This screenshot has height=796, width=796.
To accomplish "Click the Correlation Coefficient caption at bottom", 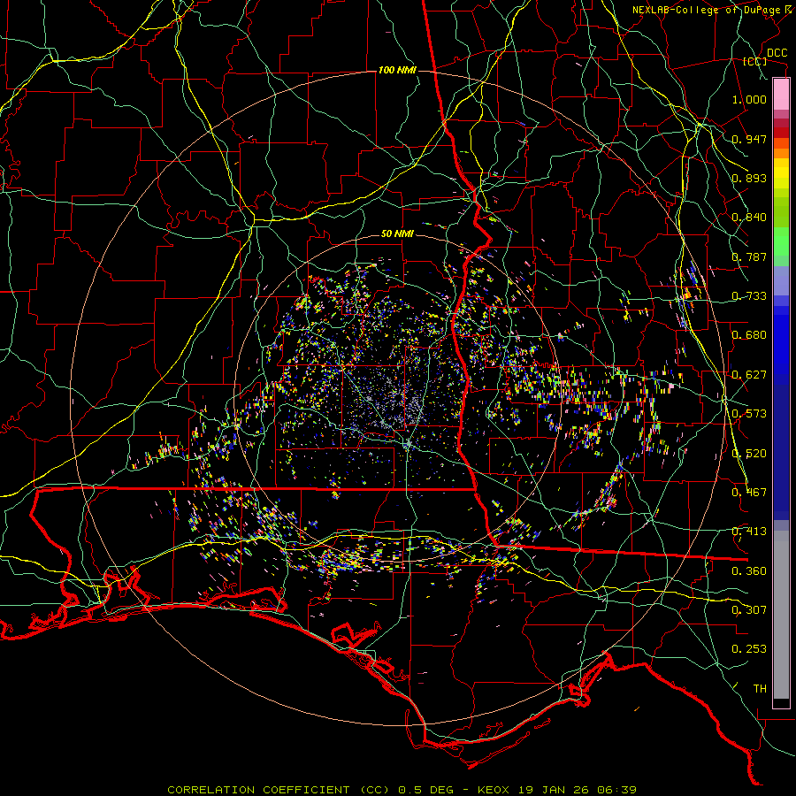I will (x=402, y=790).
